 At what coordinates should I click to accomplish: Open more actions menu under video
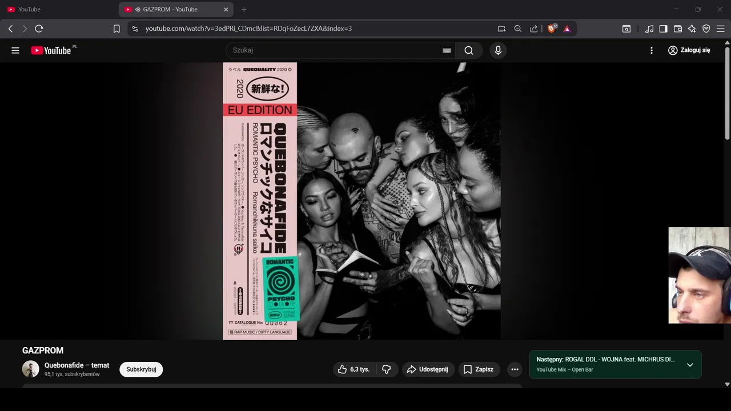(x=515, y=369)
